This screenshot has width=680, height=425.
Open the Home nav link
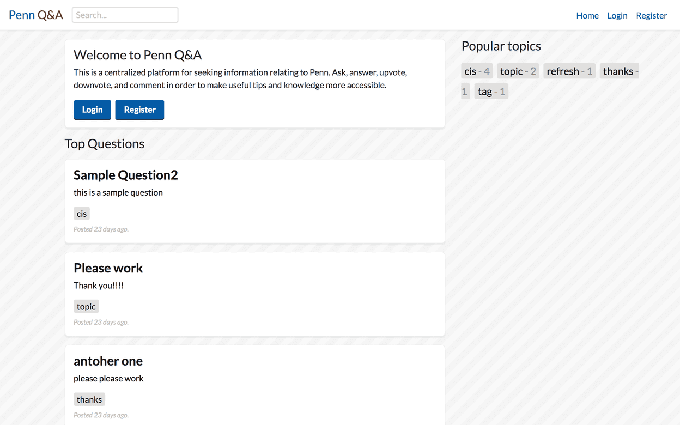point(587,16)
